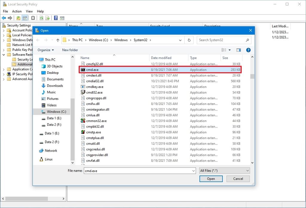Click the Refresh icon on the MMC toolbar
Image resolution: width=306 pixels, height=208 pixels.
click(41, 18)
